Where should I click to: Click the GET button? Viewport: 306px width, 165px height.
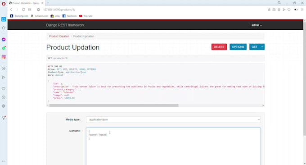(254, 47)
